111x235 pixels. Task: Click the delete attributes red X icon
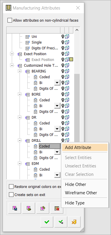pyautogui.click(x=57, y=208)
